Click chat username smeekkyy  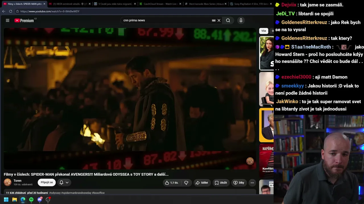[293, 86]
